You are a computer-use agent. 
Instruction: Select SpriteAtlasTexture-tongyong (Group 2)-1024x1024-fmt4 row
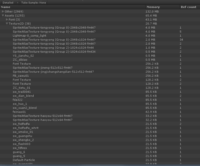click(x=100, y=48)
